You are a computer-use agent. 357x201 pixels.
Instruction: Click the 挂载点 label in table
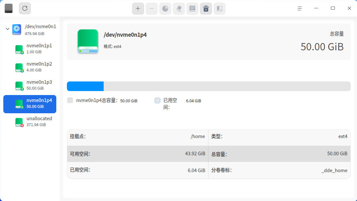click(78, 136)
